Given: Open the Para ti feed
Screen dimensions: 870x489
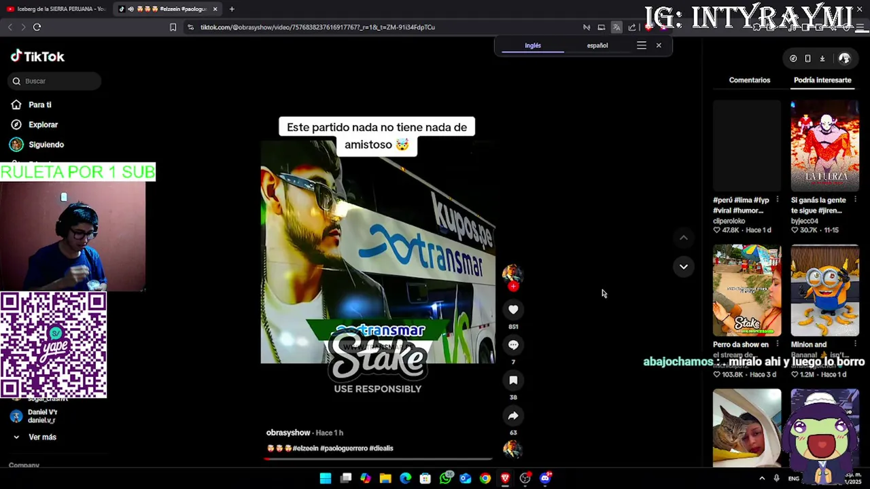Looking at the screenshot, I should [40, 105].
